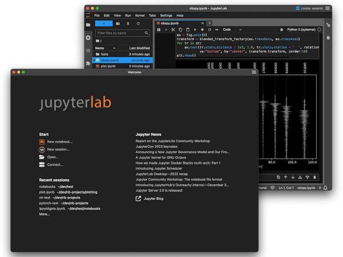343x257 pixels.
Task: Interrupt the kernel with stop button
Action: click(x=202, y=30)
